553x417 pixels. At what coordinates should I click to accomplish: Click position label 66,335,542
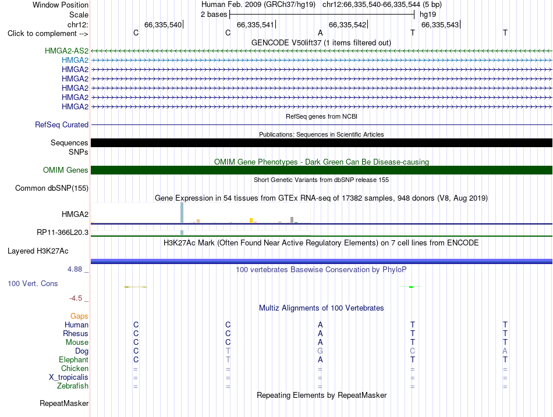pyautogui.click(x=348, y=25)
